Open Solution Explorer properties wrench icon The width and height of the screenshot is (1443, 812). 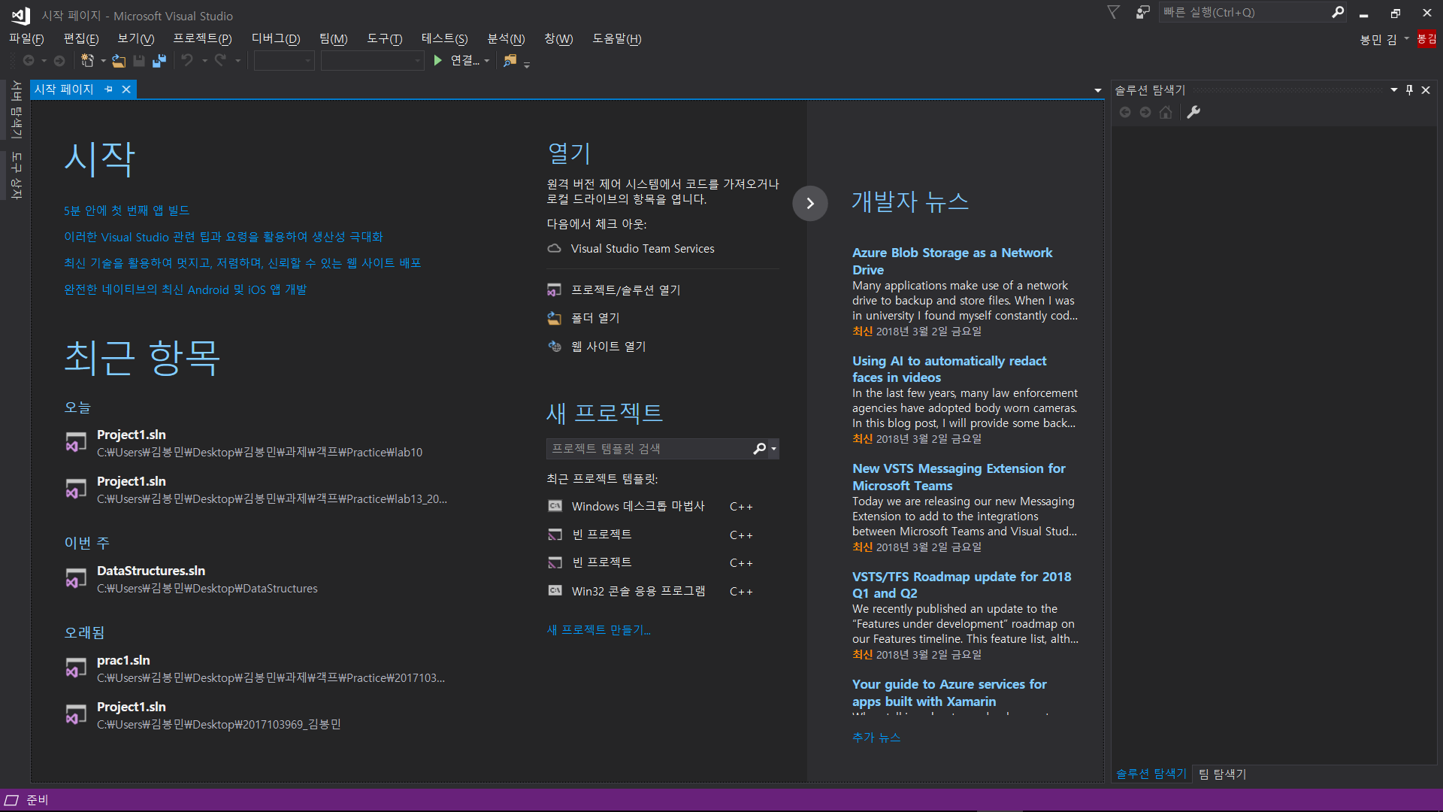1193,112
